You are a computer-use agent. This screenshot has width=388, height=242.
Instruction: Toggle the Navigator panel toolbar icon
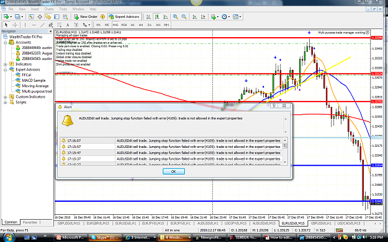(x=48, y=17)
